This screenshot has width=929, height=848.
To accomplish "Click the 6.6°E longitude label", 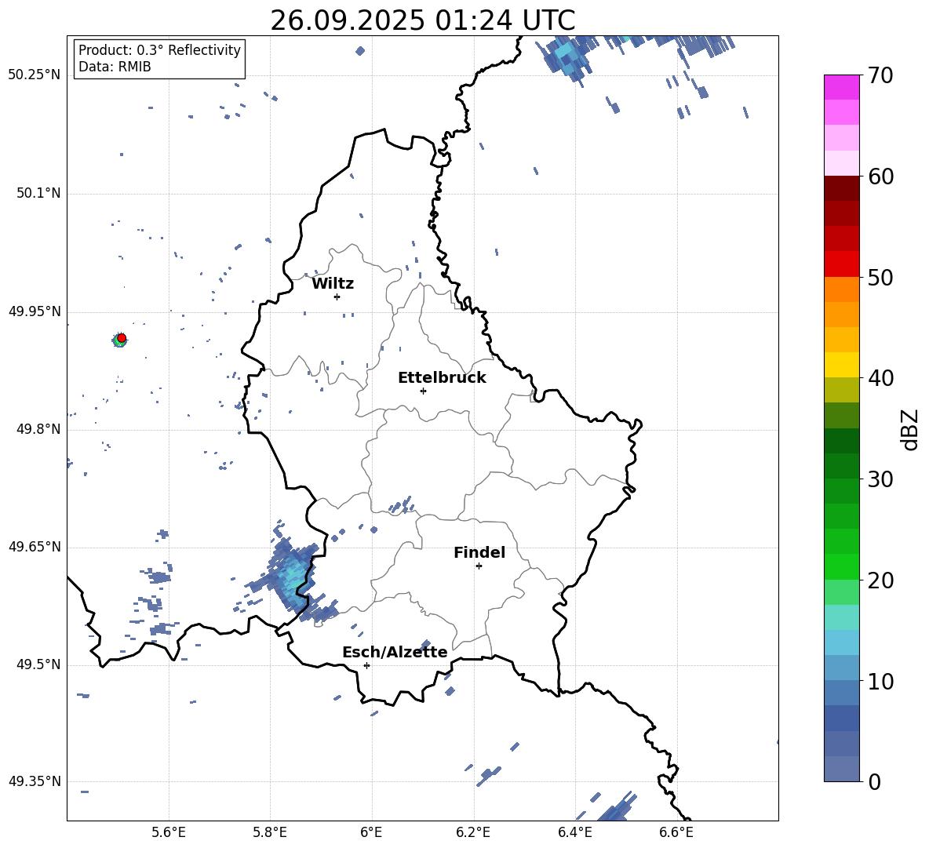I will 676,832.
